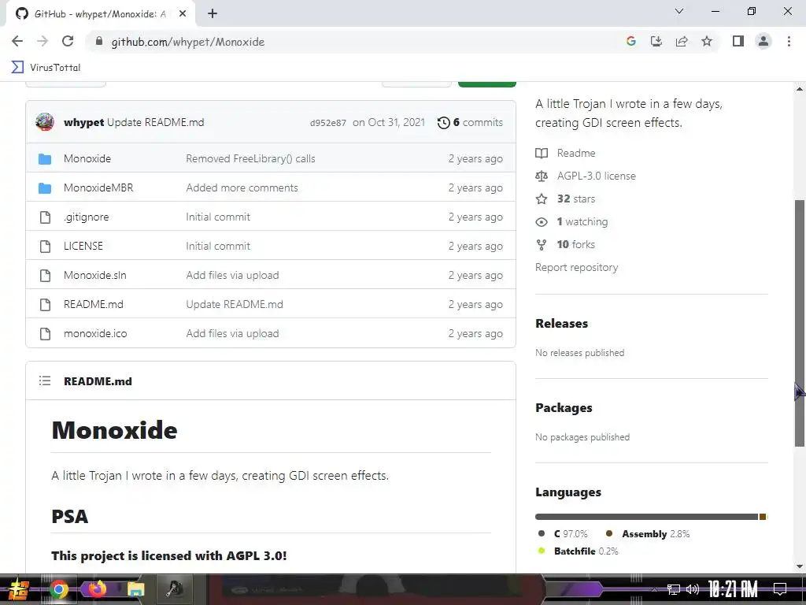Click the forks icon in sidebar
This screenshot has height=605, width=806.
click(x=542, y=245)
